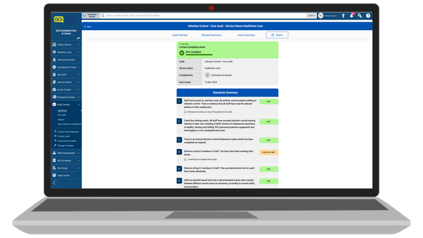Open the user profile dropdown
Viewport: 423px width, 238px height.
(328, 16)
